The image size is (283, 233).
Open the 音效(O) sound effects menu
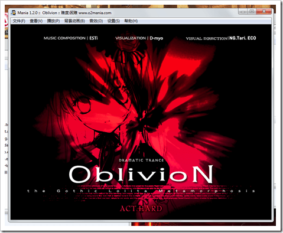pyautogui.click(x=96, y=21)
